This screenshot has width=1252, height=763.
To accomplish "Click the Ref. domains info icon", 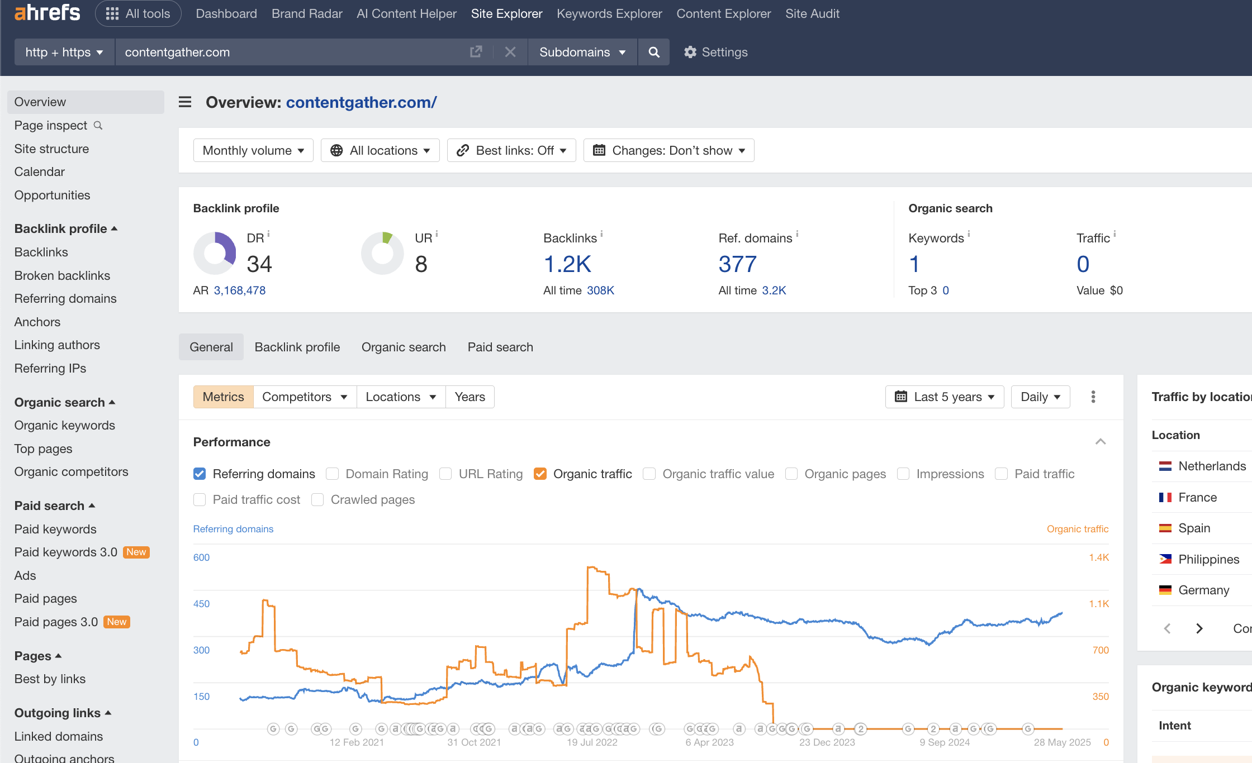I will click(797, 233).
